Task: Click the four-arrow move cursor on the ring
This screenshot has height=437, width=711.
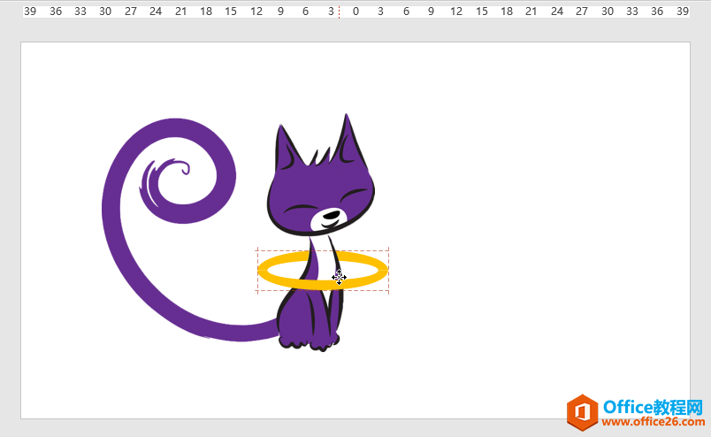Action: click(x=339, y=278)
